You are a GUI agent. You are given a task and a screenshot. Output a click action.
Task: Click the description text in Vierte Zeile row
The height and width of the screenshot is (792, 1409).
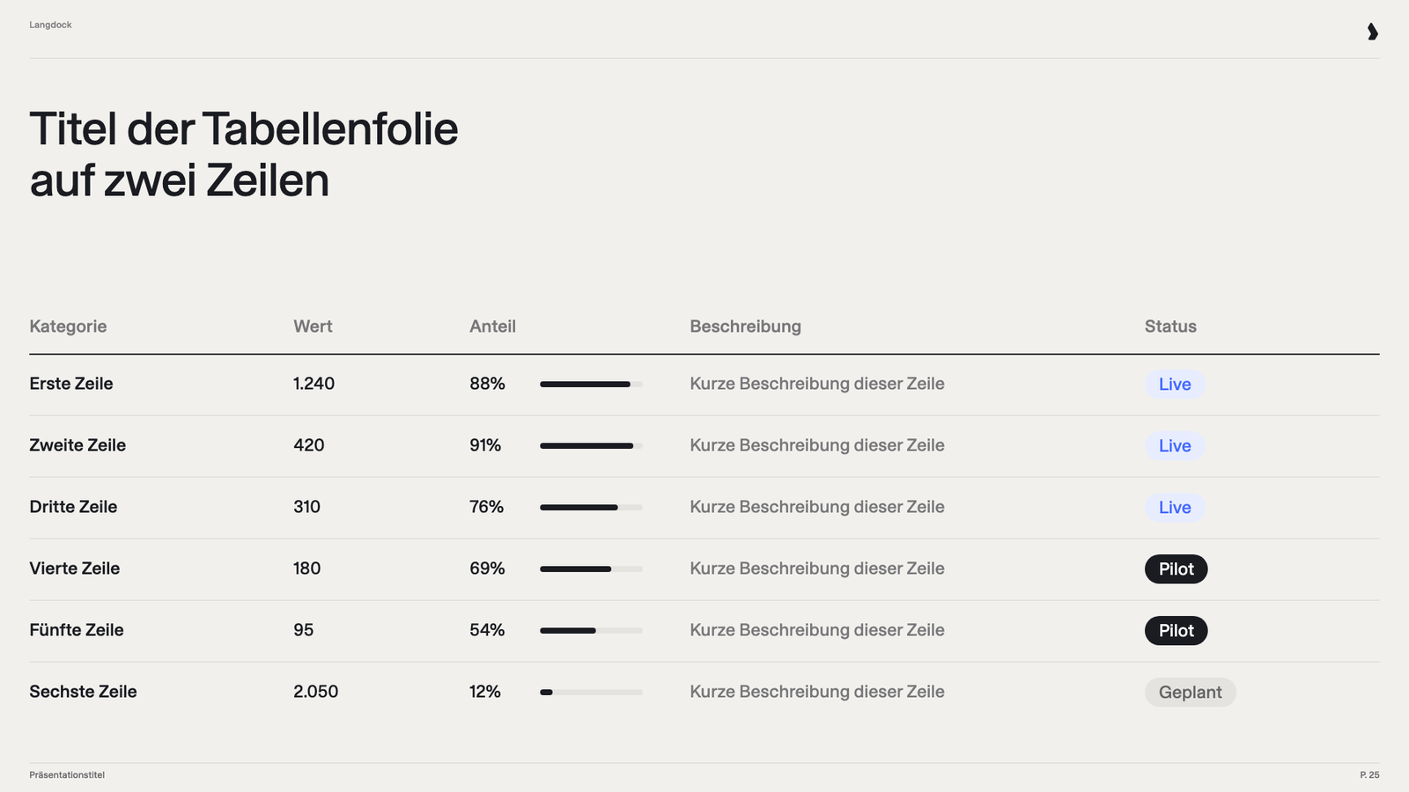[x=817, y=568]
